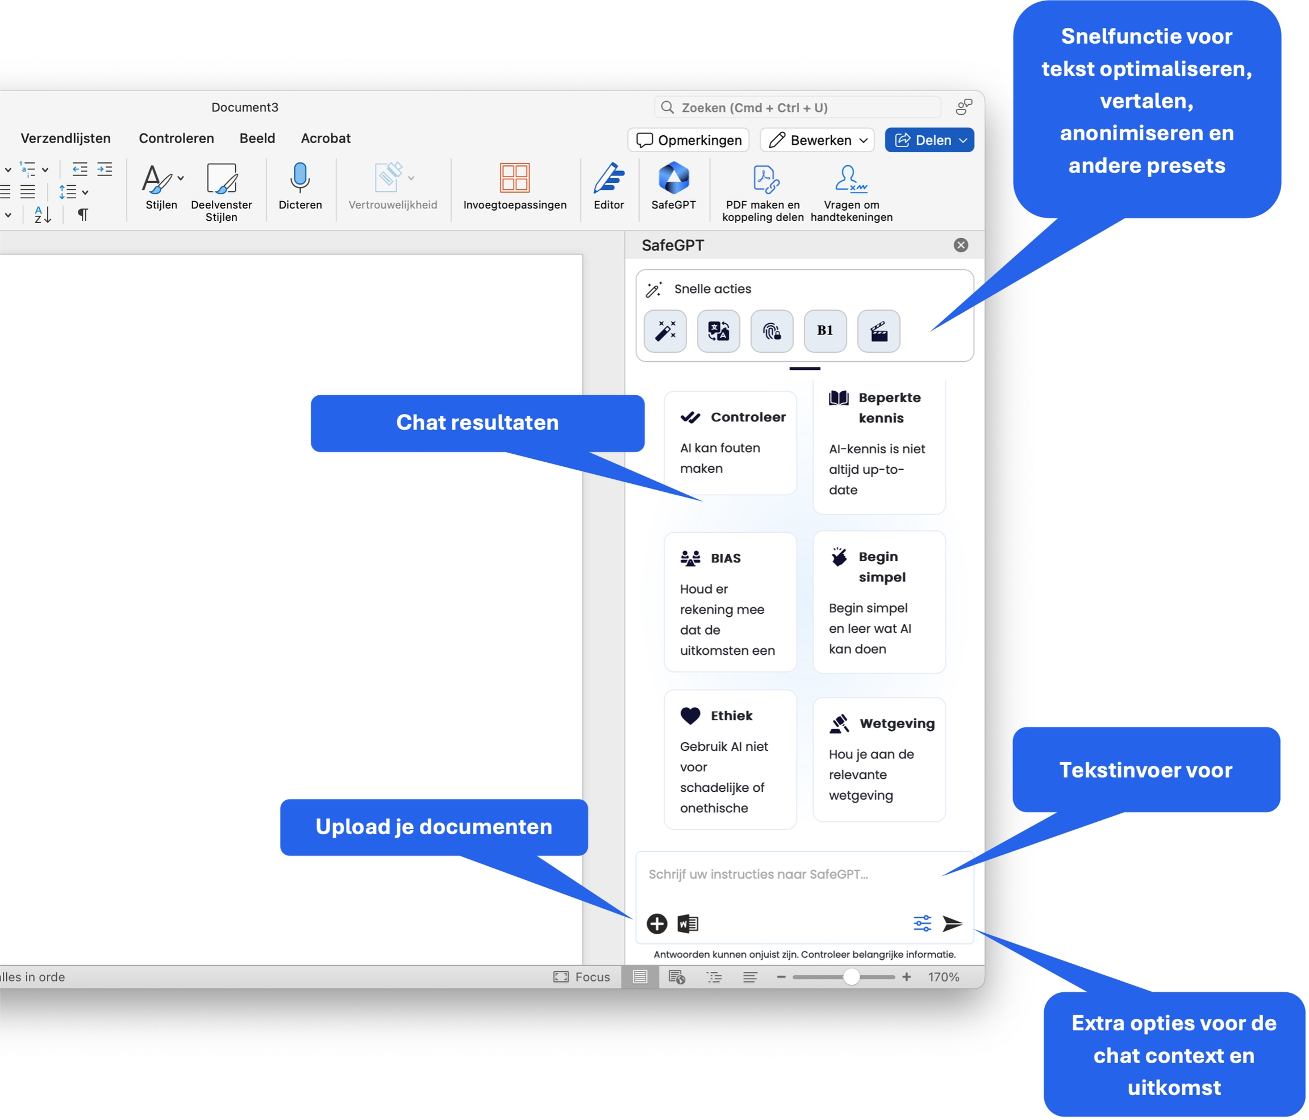Click the plus upload button in SafeGPT
Viewport: 1309px width, 1120px height.
point(657,923)
